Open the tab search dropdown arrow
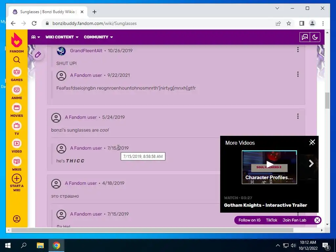This screenshot has height=252, width=336. point(277,8)
